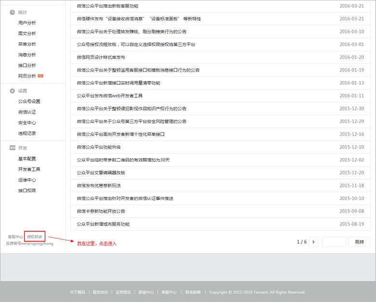376x302 pixels.
Task: Click the 开发 code icon
Action: pos(13,148)
